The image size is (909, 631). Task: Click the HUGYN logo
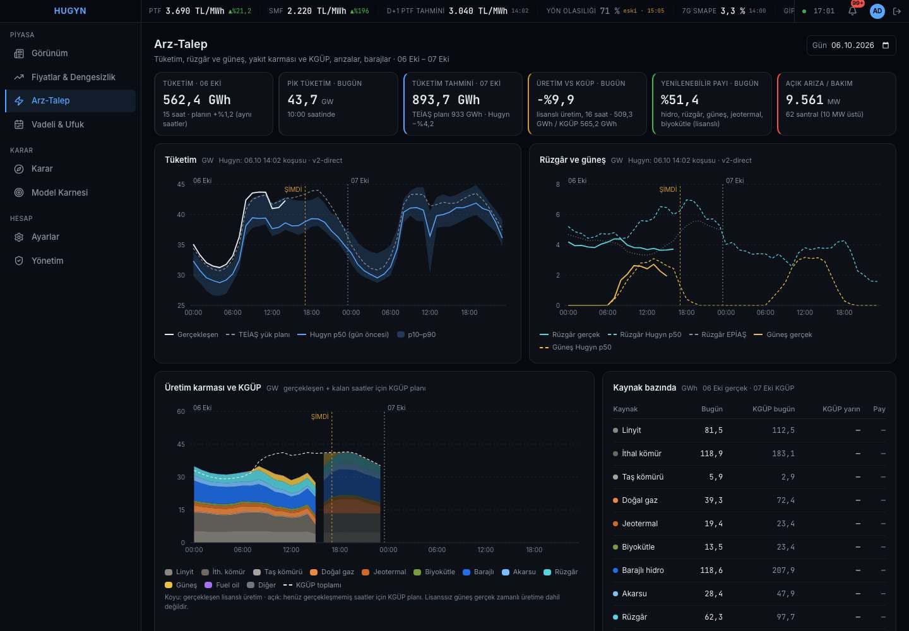[70, 11]
